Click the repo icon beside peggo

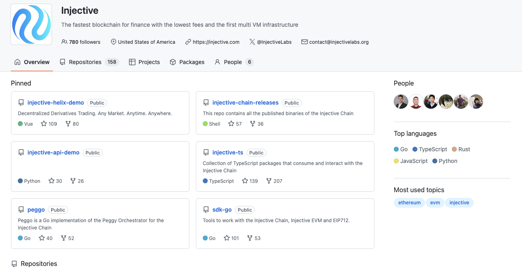[x=21, y=210]
